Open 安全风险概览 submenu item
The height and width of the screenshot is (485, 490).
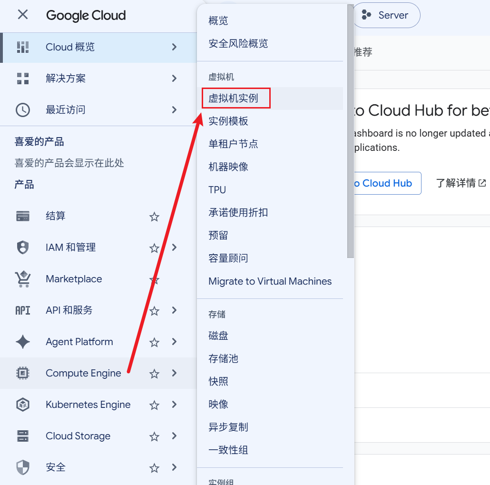[x=270, y=43]
